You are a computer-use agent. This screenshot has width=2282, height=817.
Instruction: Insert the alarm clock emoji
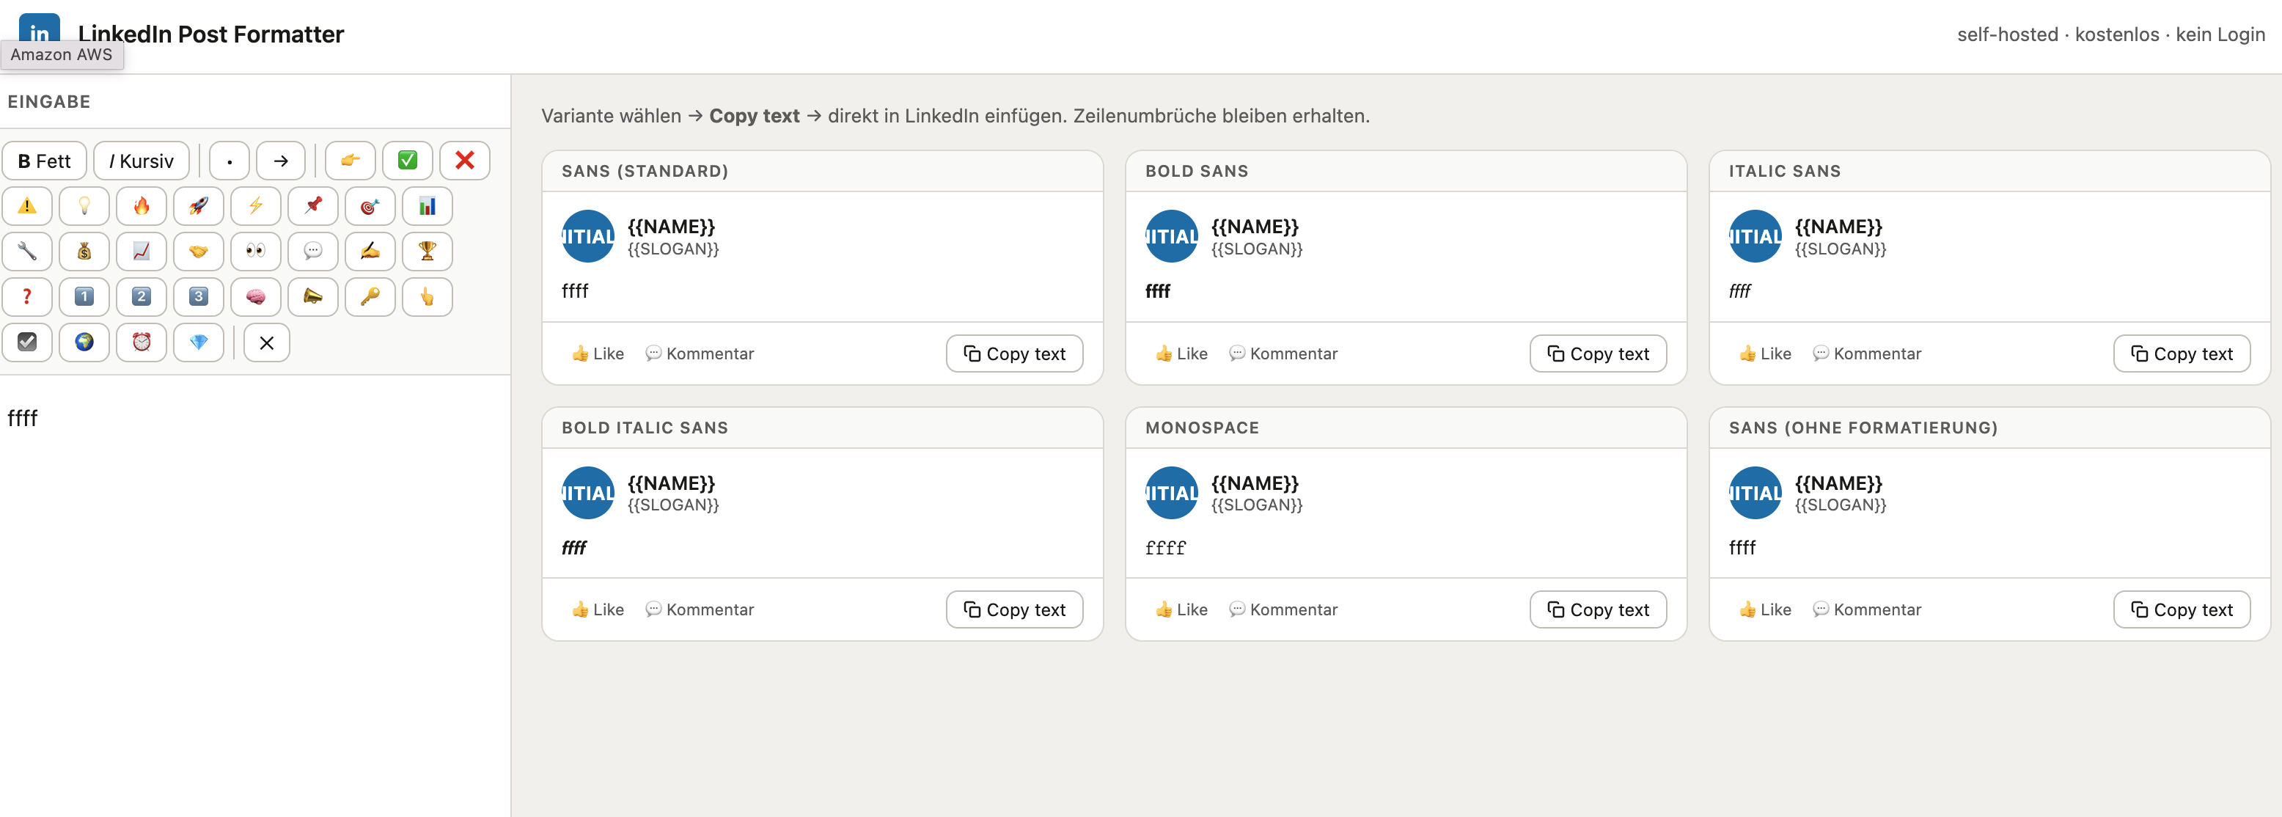142,342
